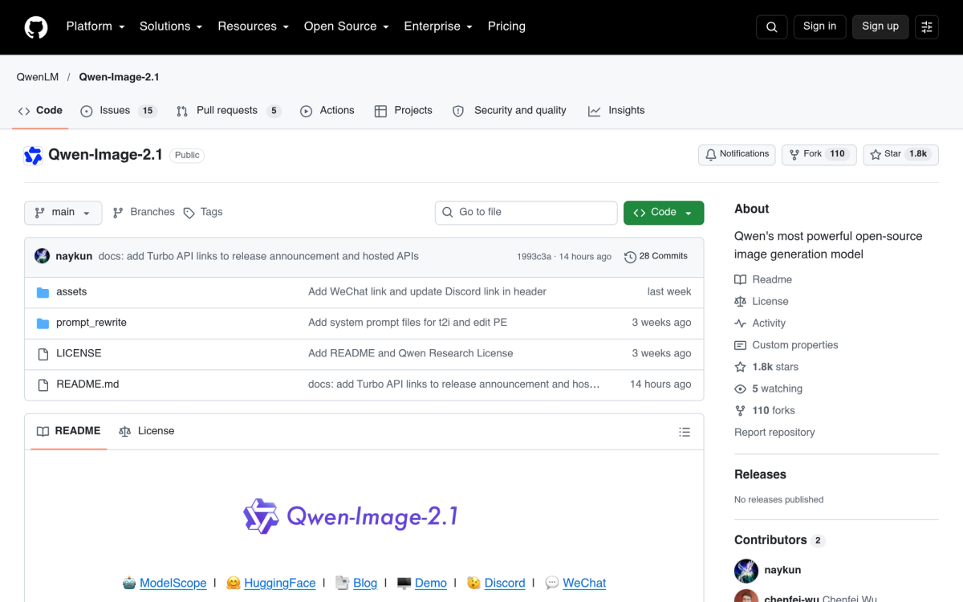Open the README.md file
Screen dimensions: 963x602
(x=87, y=384)
